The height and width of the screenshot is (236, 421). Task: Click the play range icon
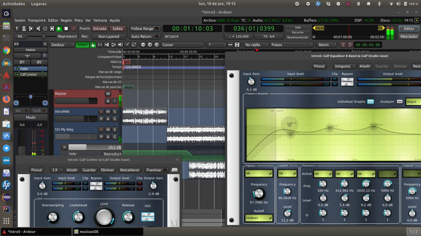click(52, 29)
